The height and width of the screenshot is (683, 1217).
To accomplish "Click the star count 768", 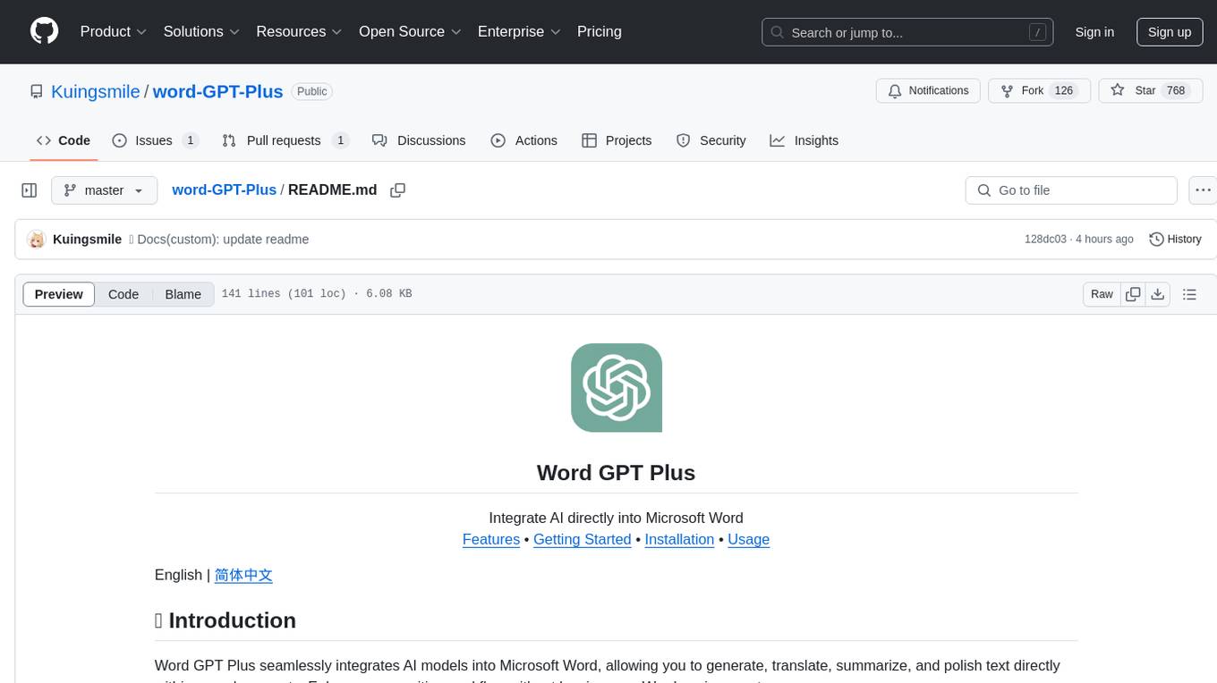I will click(x=1176, y=90).
